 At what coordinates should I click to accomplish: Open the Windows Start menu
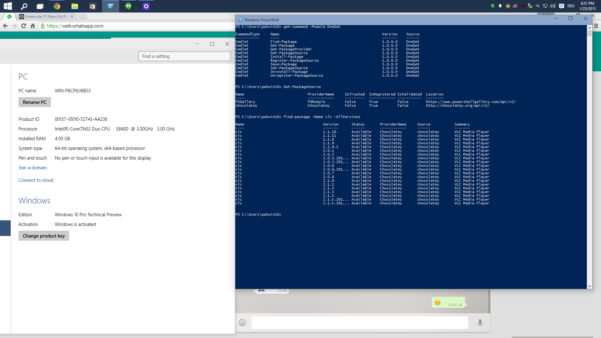[8, 6]
